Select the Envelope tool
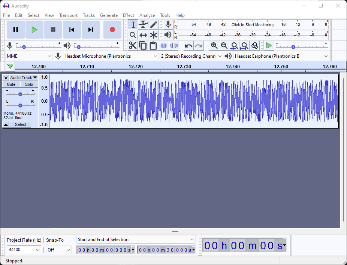The image size is (347, 265). pos(143,25)
